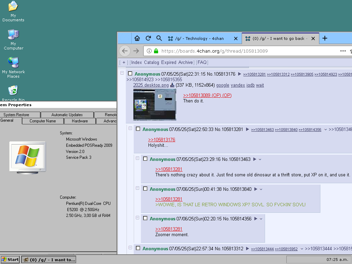The height and width of the screenshot is (264, 352).
Task: Select the (0) /g/ taskbar window button
Action: click(x=49, y=260)
